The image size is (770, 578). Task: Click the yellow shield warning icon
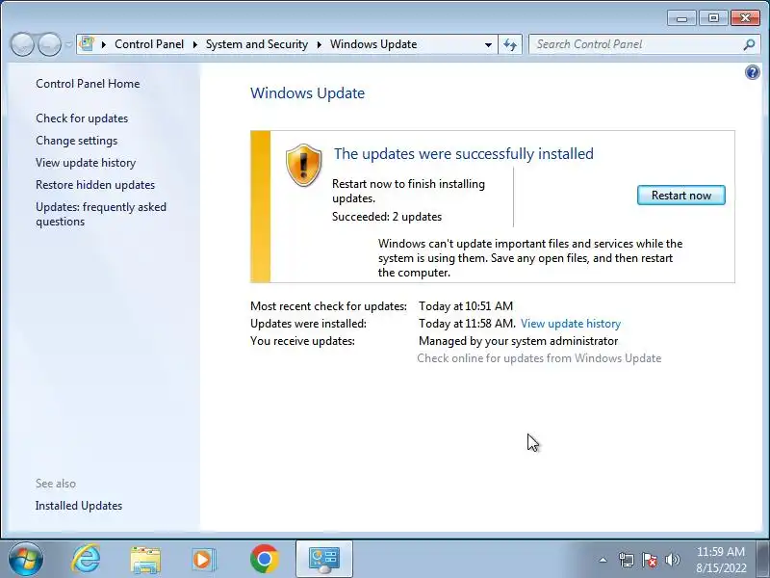click(x=303, y=165)
